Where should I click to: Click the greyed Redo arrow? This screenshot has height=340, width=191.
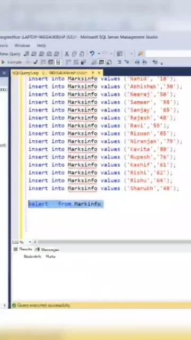coord(105,54)
